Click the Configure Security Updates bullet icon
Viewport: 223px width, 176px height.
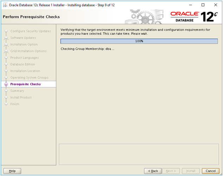tap(6, 31)
